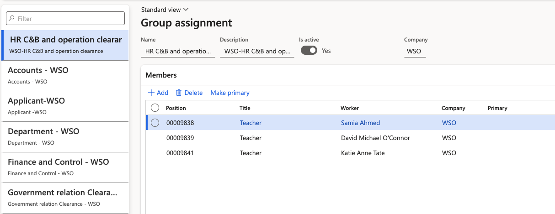Select Finance and Control - WSO group
Viewport: 555px width, 214px height.
(x=65, y=167)
